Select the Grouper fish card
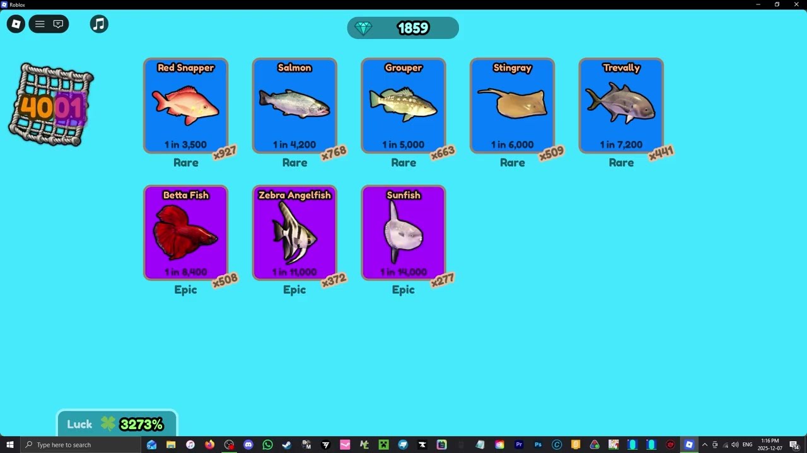Screen dimensions: 807x453 click(x=403, y=106)
